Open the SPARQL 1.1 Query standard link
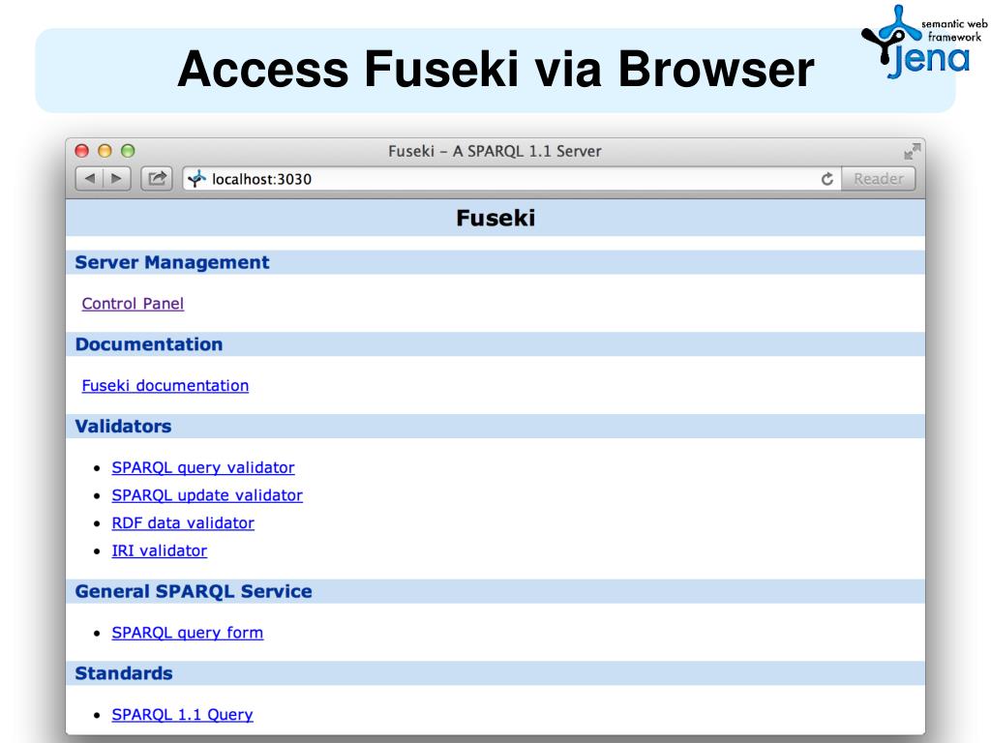 (x=182, y=715)
